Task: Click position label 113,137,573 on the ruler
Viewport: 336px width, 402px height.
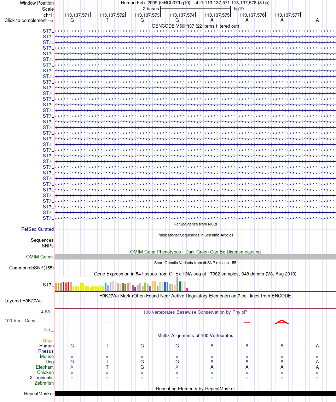Action: [x=147, y=15]
